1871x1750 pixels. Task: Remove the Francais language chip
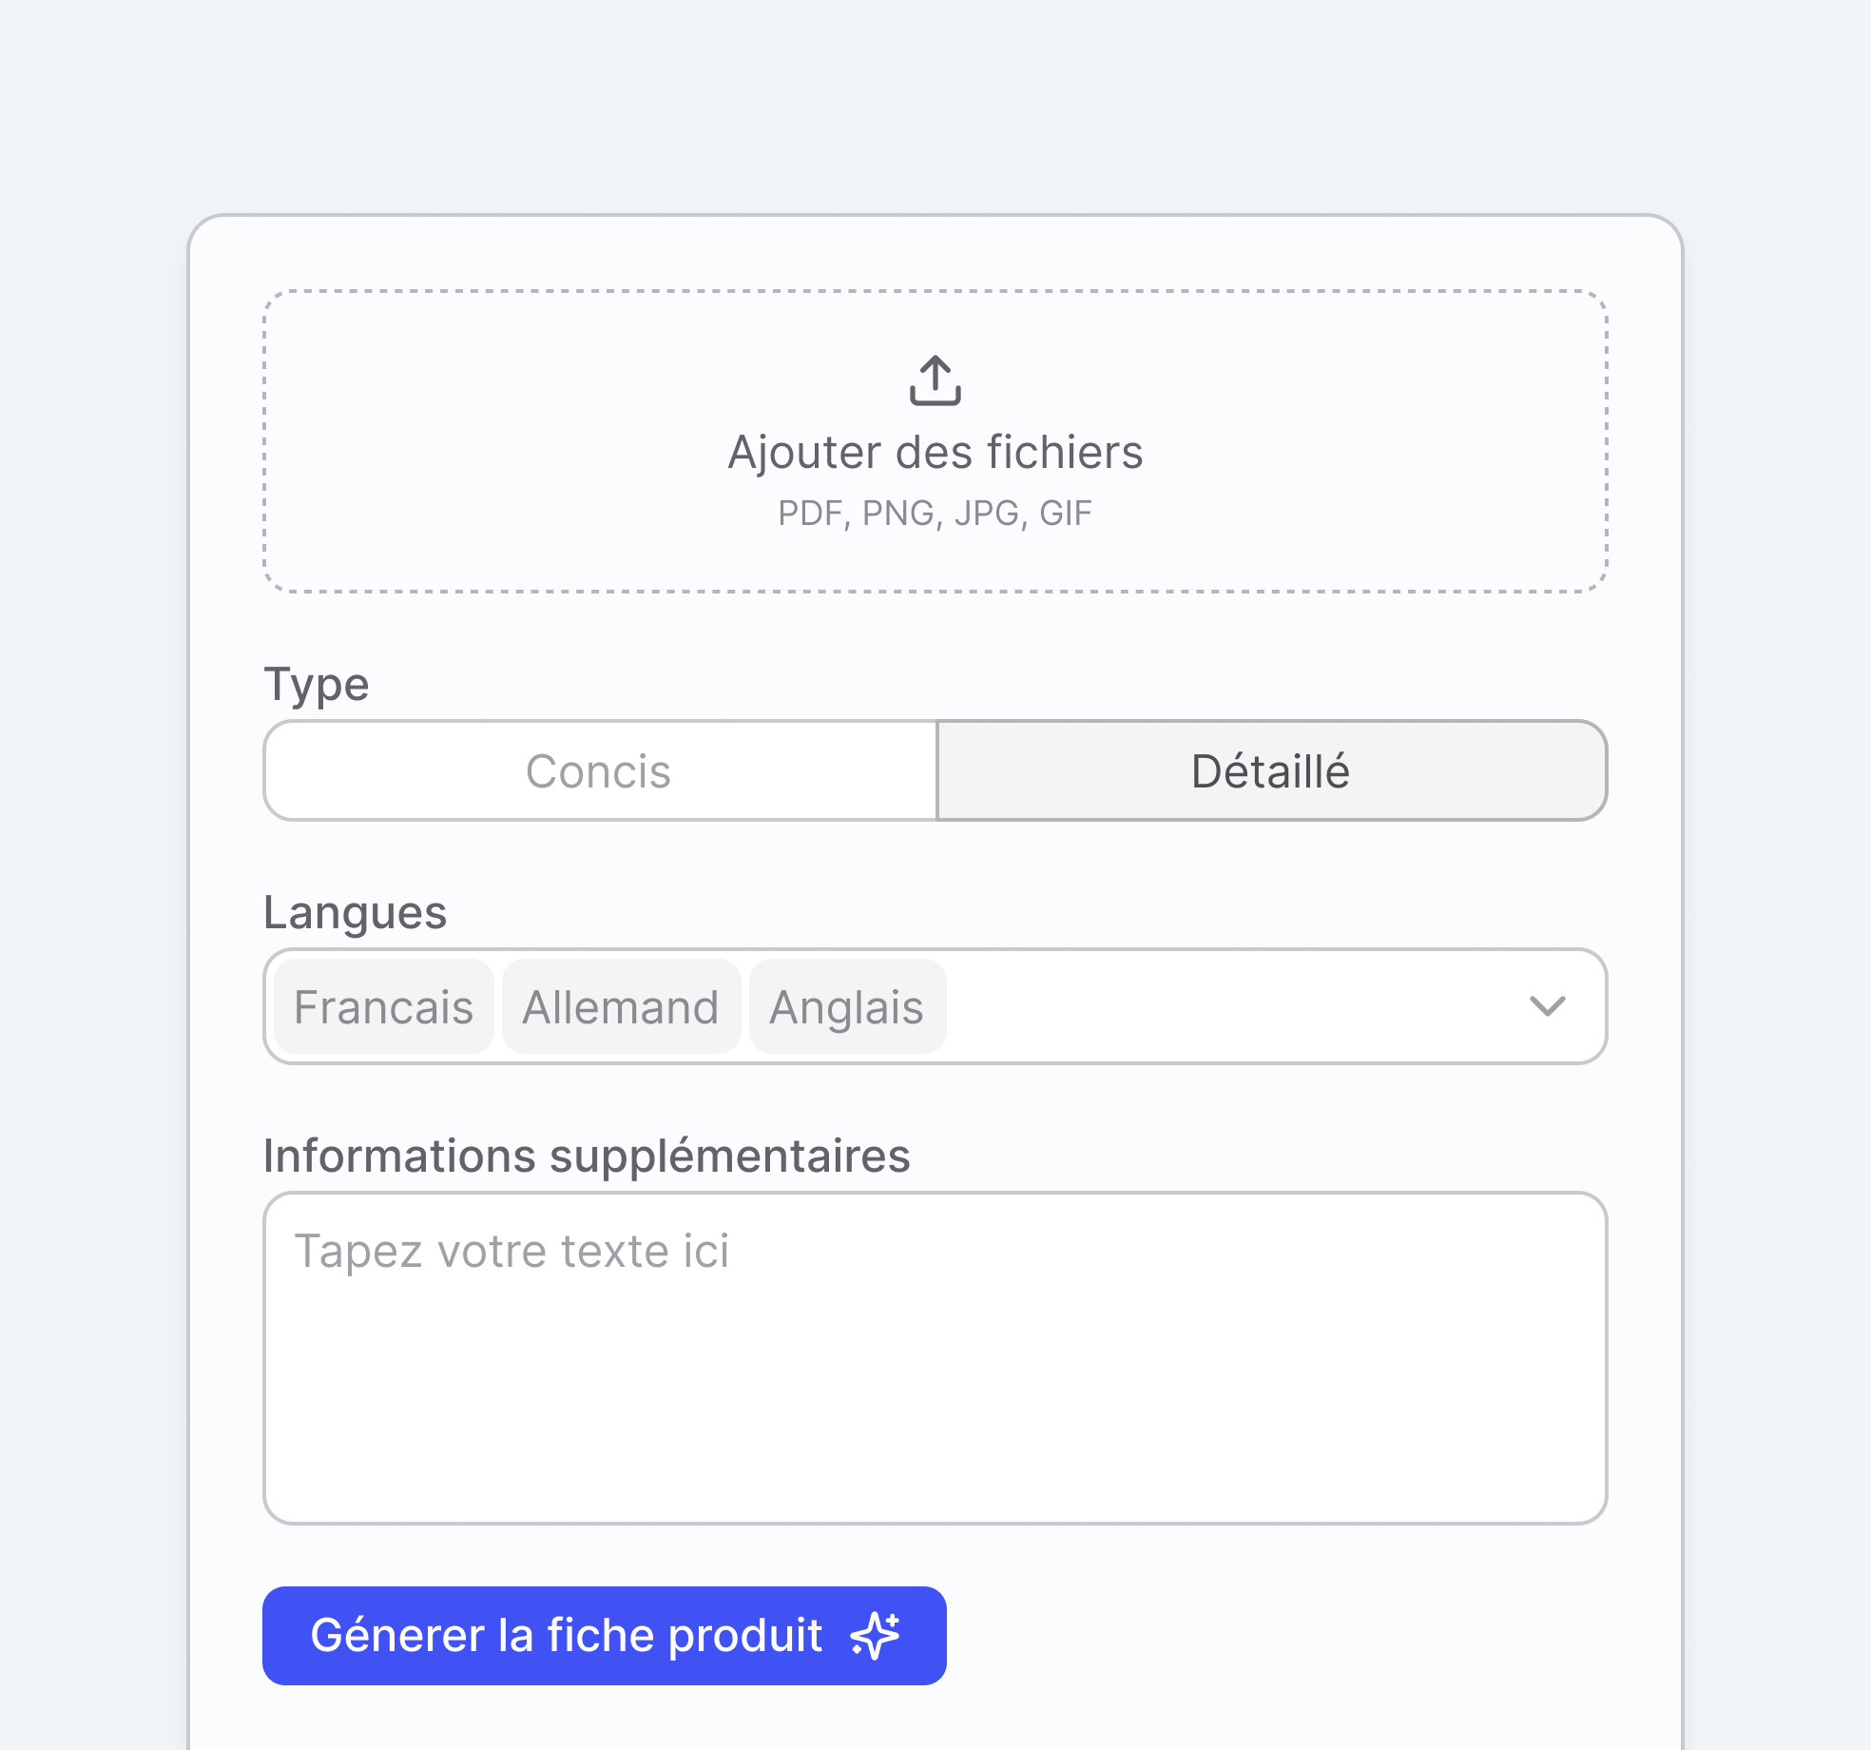pyautogui.click(x=383, y=1006)
